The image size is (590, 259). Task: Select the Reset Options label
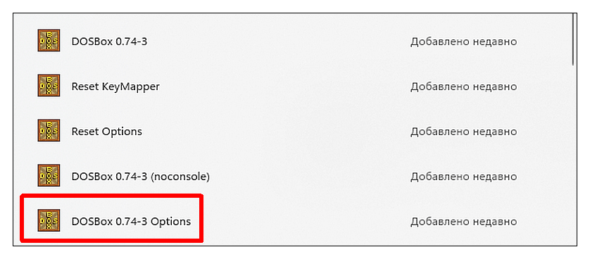[x=107, y=132]
